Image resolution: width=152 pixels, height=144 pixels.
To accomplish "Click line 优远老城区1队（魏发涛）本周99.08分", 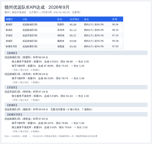I will click(49, 109).
